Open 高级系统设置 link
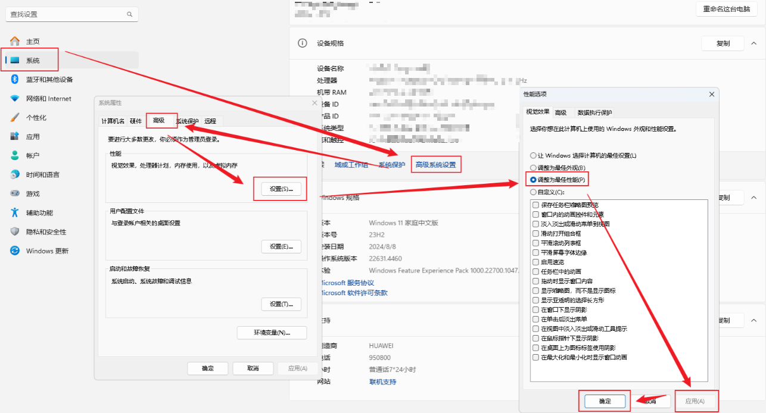The image size is (766, 413). pyautogui.click(x=435, y=165)
